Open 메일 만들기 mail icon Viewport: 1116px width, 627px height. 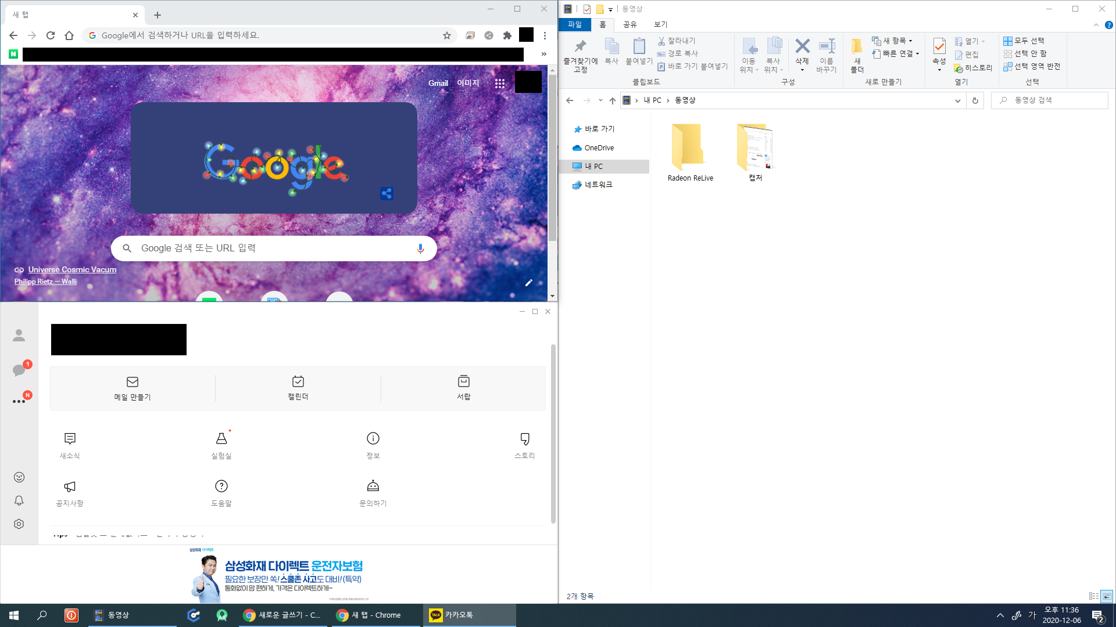point(133,382)
